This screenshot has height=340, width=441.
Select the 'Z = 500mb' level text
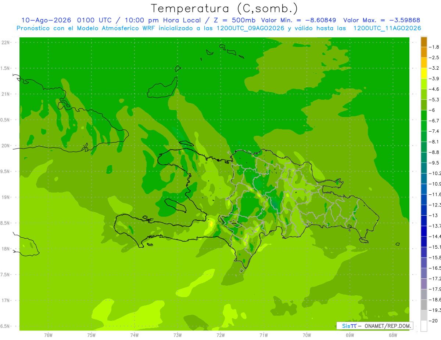tap(235, 20)
